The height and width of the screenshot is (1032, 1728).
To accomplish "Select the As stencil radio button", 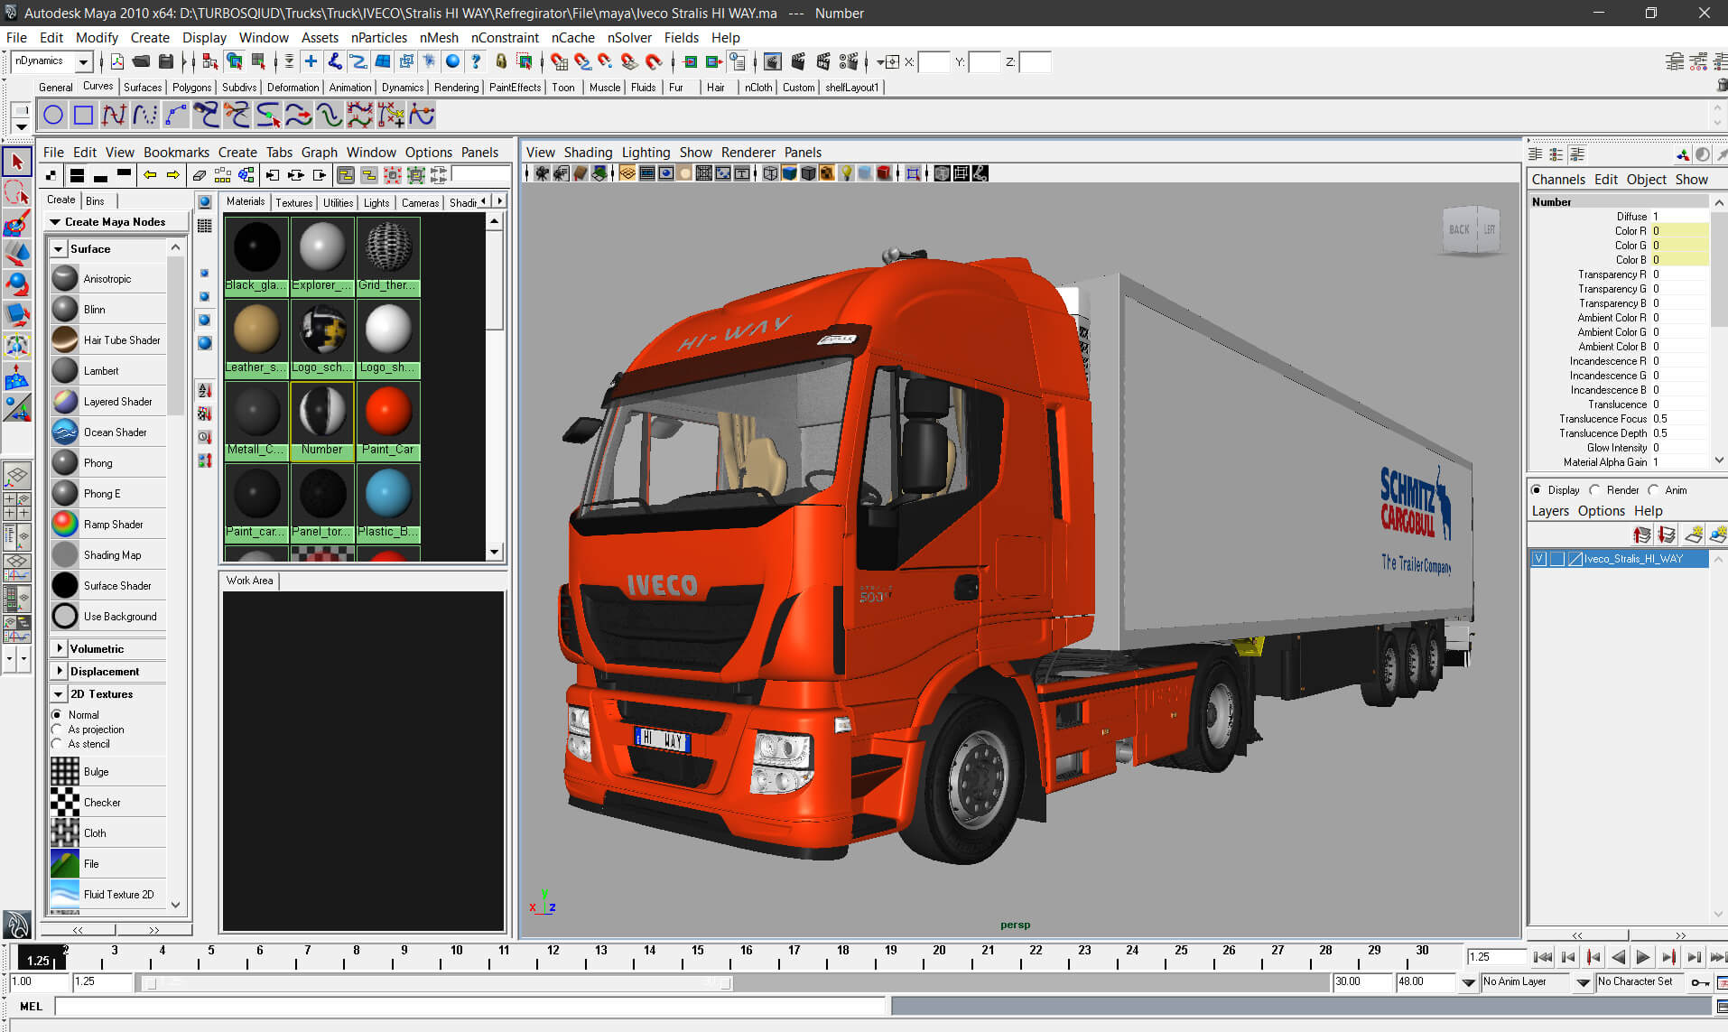I will point(57,743).
